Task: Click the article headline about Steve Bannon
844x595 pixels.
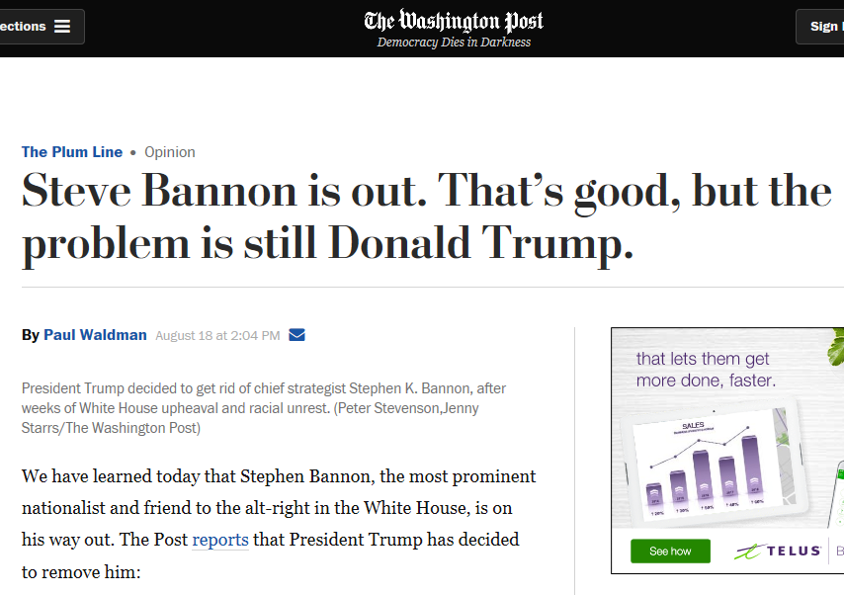Action: pos(426,217)
